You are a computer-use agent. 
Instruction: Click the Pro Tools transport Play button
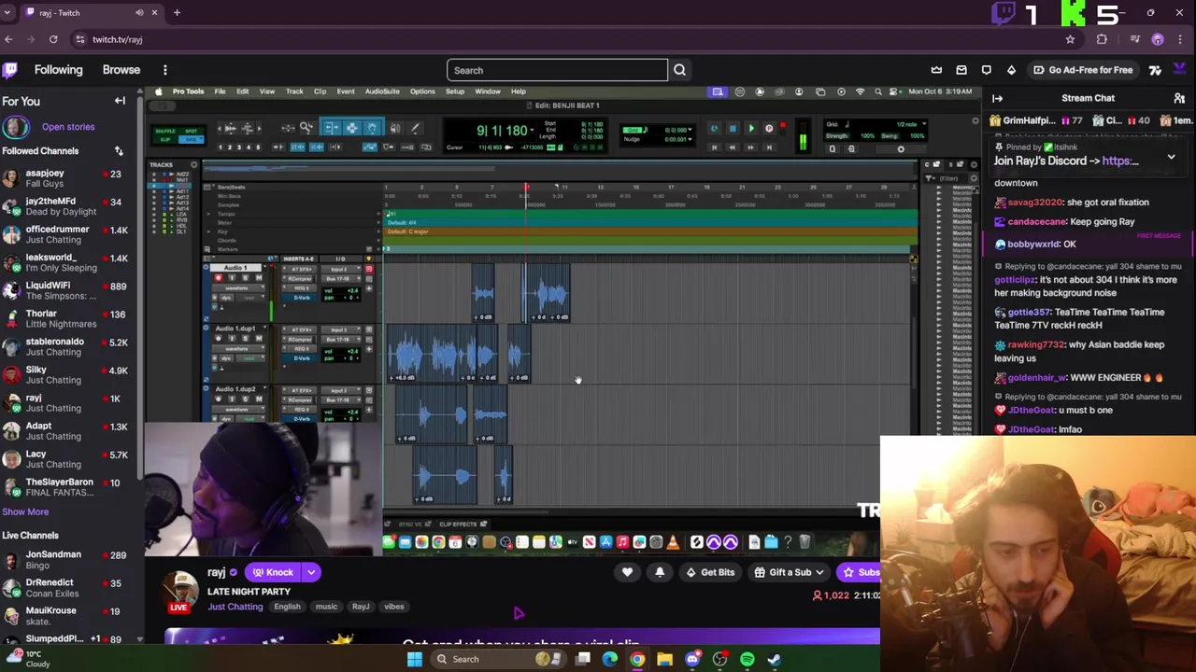[x=750, y=129]
